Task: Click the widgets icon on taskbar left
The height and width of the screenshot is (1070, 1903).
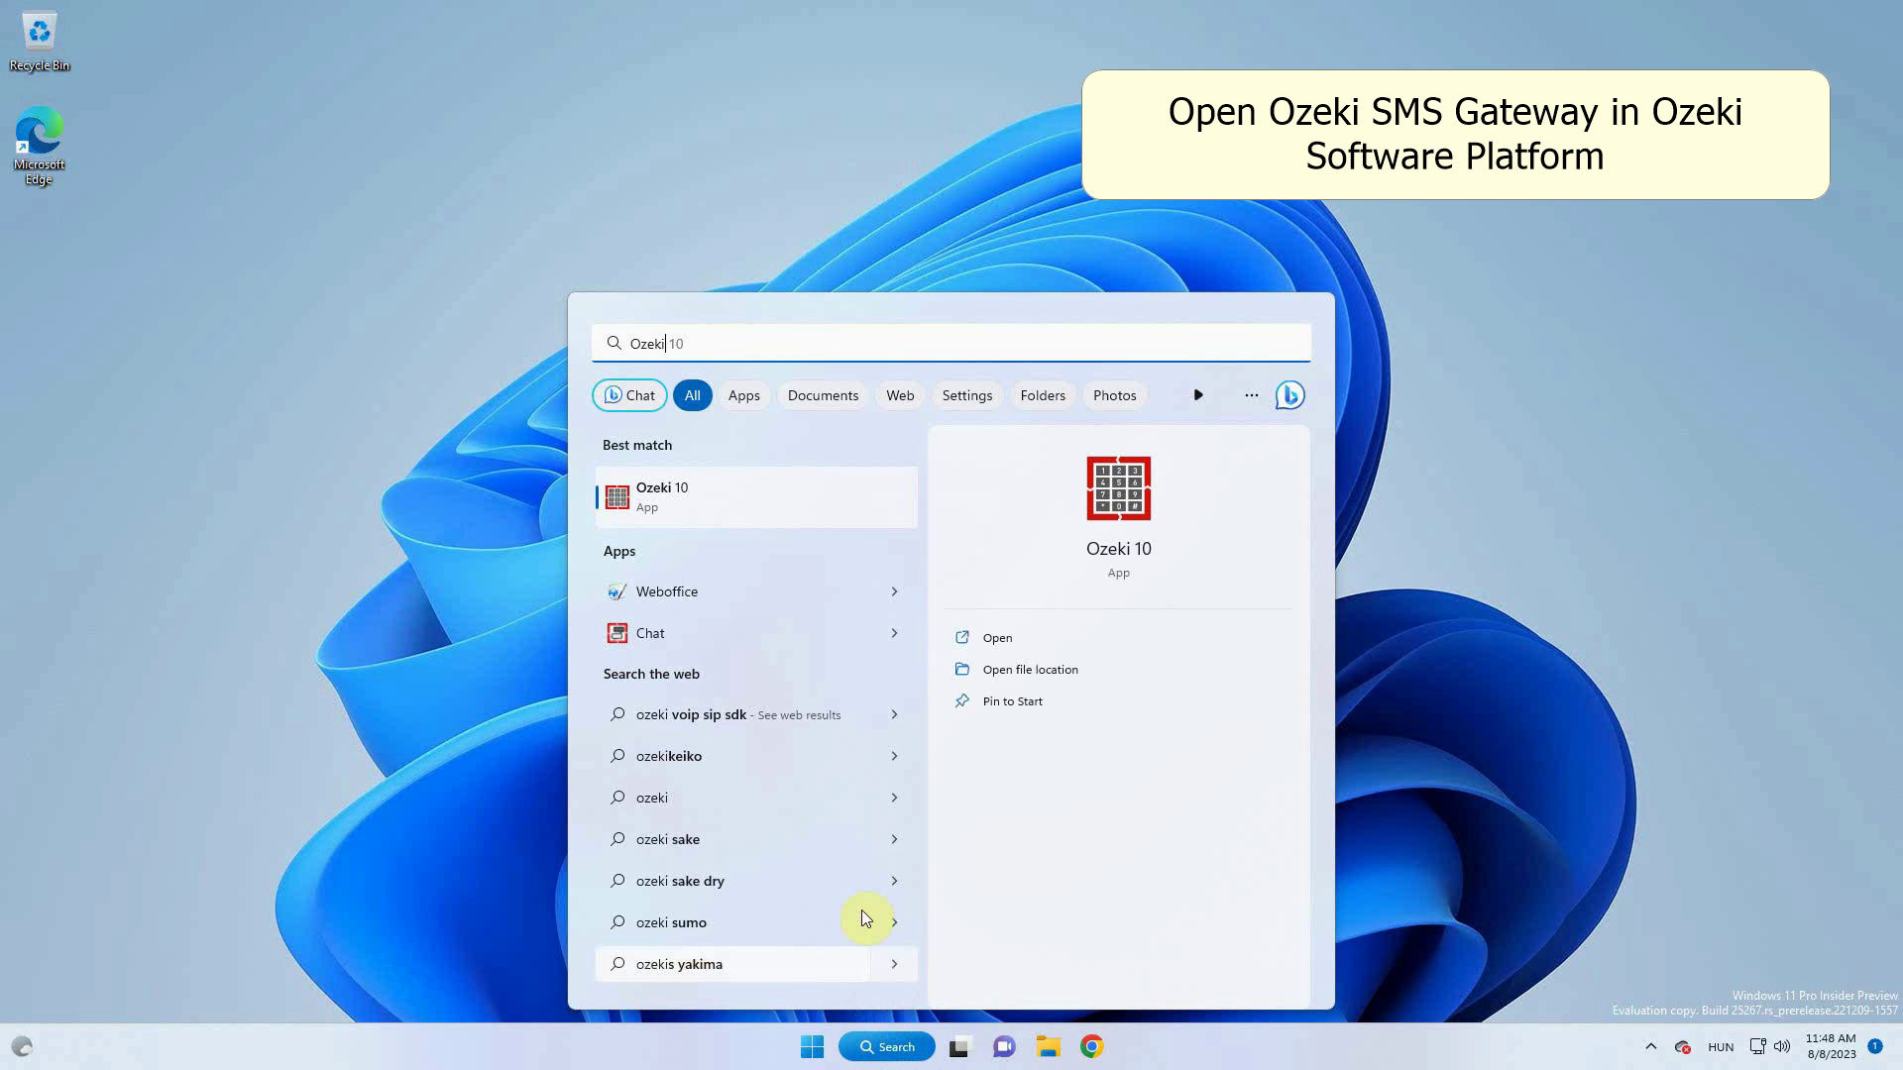Action: point(22,1046)
